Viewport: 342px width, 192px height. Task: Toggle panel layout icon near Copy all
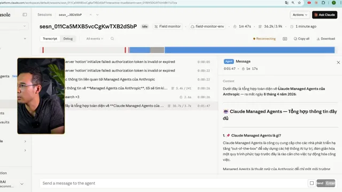[285, 39]
